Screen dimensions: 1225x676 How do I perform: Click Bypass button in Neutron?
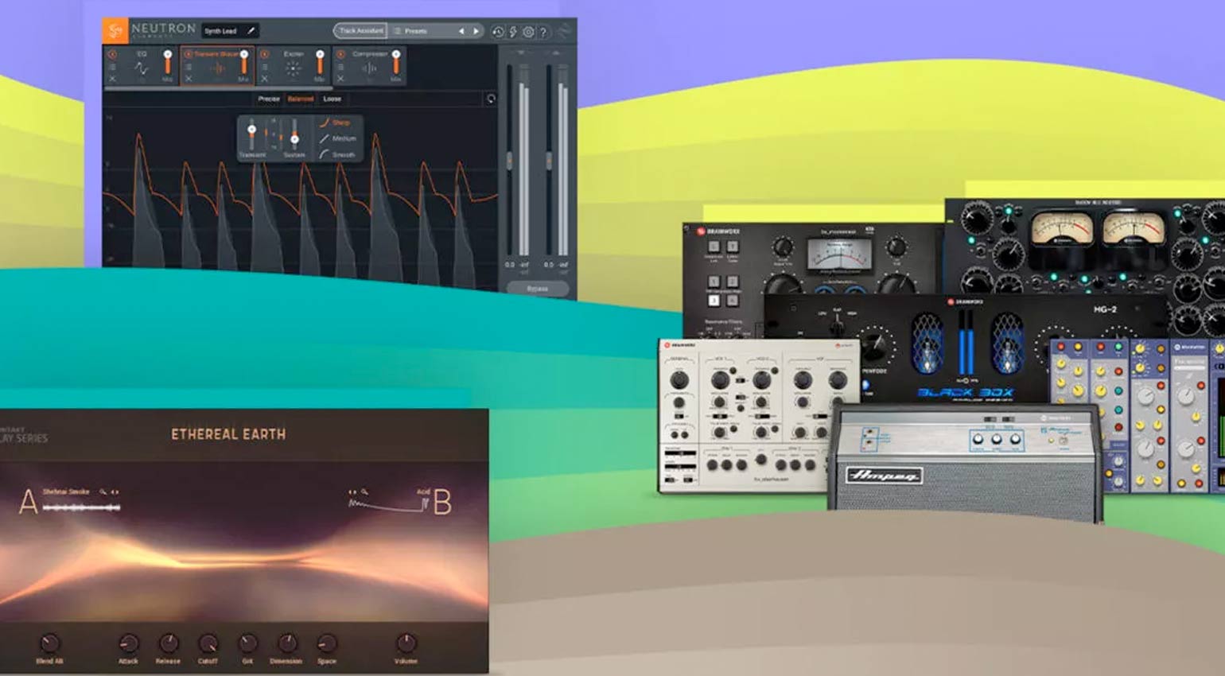538,289
